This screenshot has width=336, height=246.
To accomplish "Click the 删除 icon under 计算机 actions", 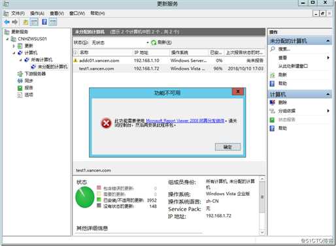I will point(273,102).
